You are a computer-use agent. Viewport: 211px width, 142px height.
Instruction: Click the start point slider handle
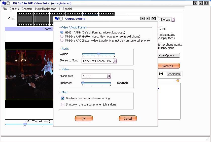[x=25, y=124]
